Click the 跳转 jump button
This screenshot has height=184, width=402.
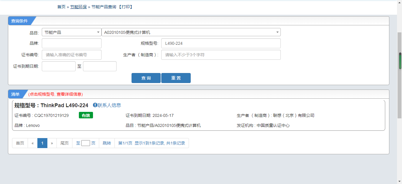coord(107,143)
